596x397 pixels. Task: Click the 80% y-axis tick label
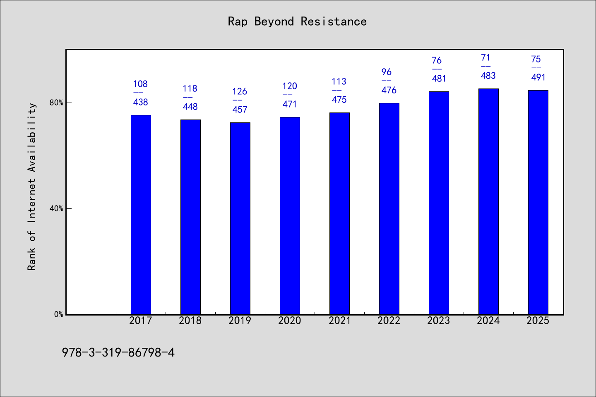pyautogui.click(x=56, y=103)
